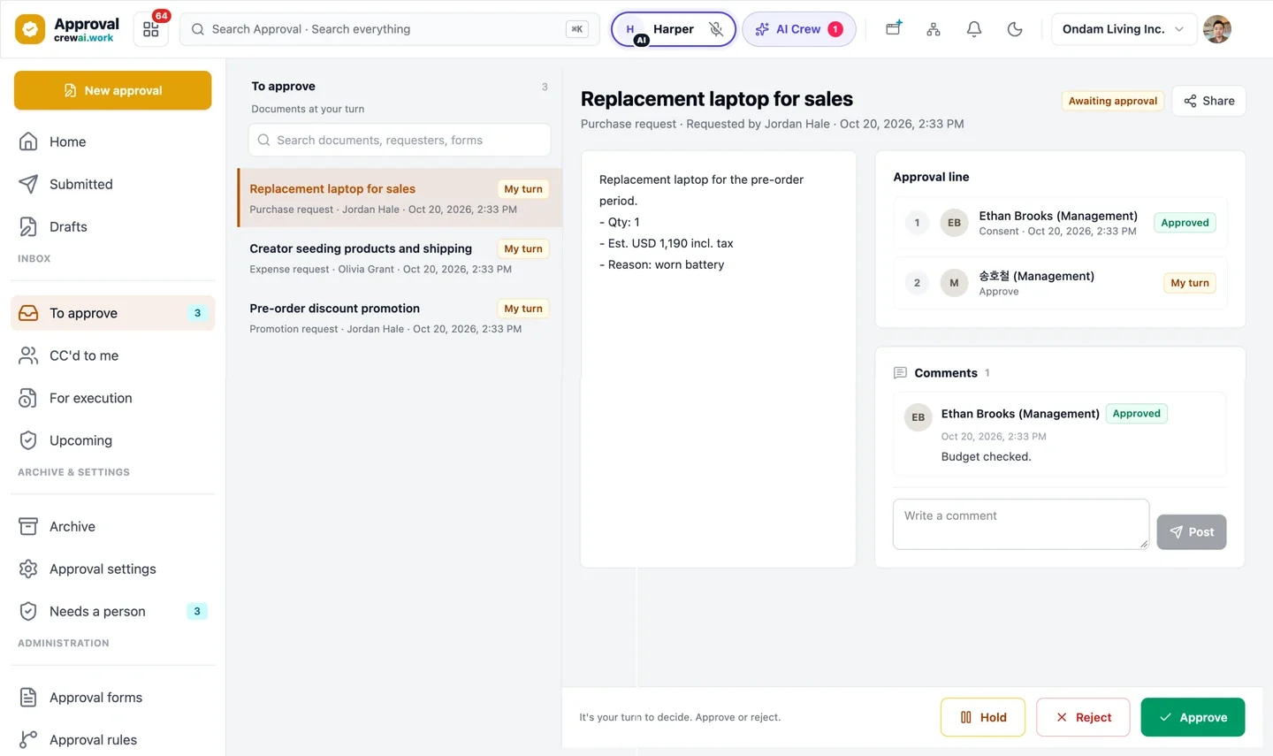Viewport: 1273px width, 756px height.
Task: Select To approve inbox item
Action: [x=113, y=313]
